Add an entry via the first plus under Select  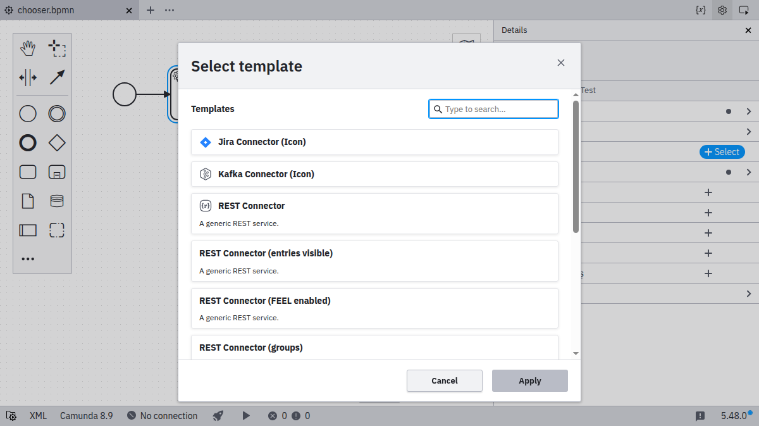708,192
